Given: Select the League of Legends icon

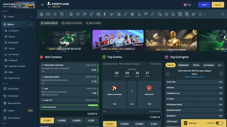Looking at the screenshot, I should (x=173, y=14).
